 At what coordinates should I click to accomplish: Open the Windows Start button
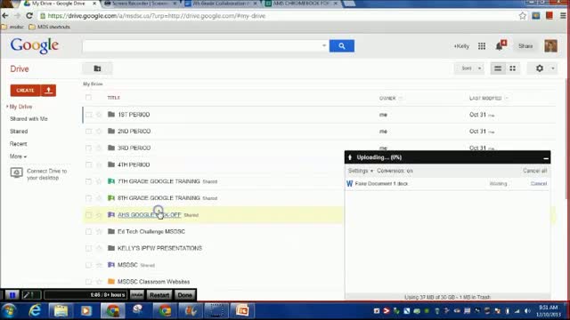9,311
